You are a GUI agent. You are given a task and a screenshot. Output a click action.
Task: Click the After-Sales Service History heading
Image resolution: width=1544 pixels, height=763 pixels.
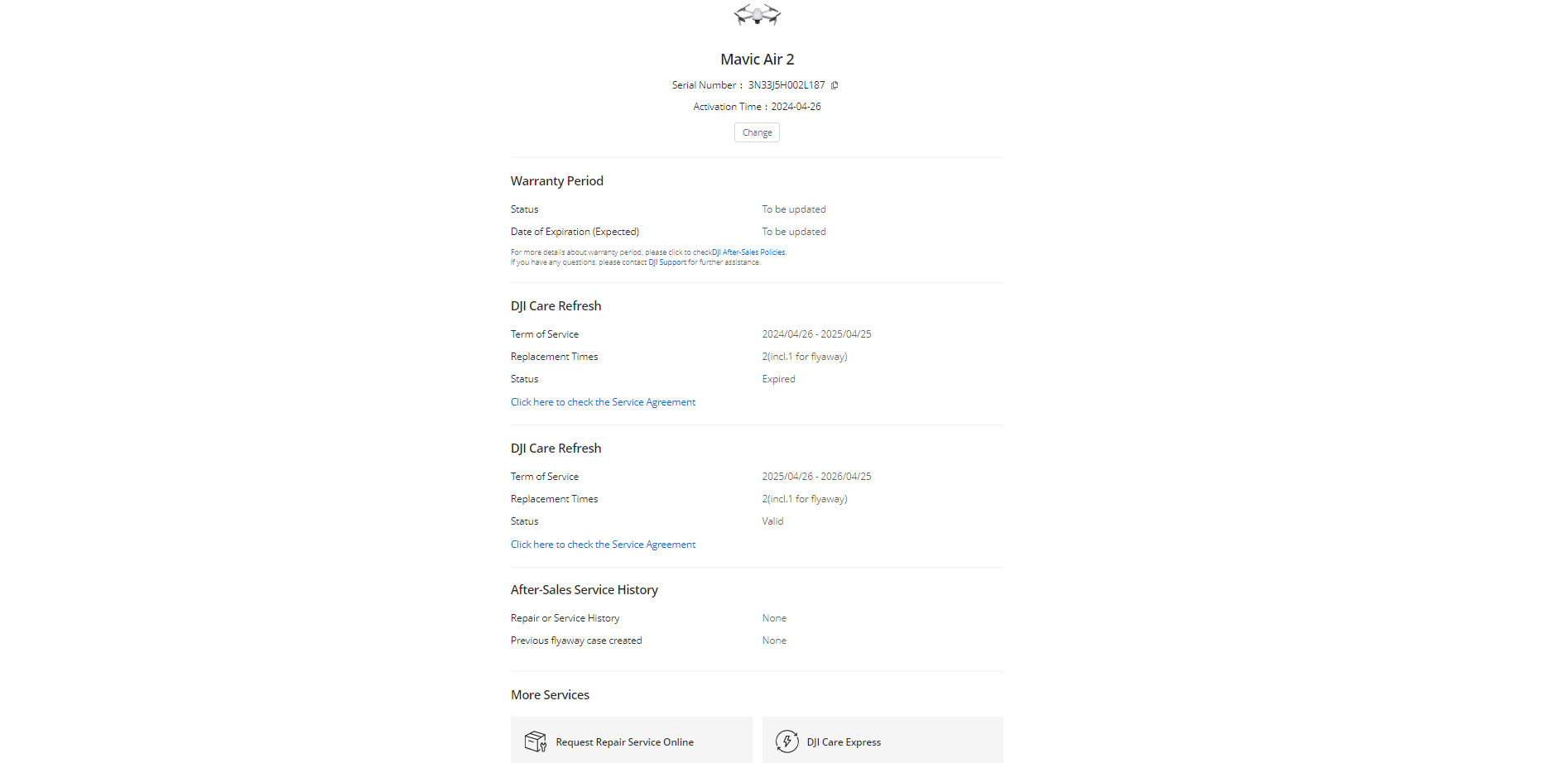[x=584, y=590]
